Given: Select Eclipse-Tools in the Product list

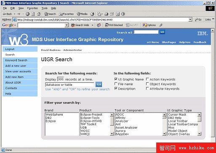Looking at the screenshot, I should click(x=90, y=118).
